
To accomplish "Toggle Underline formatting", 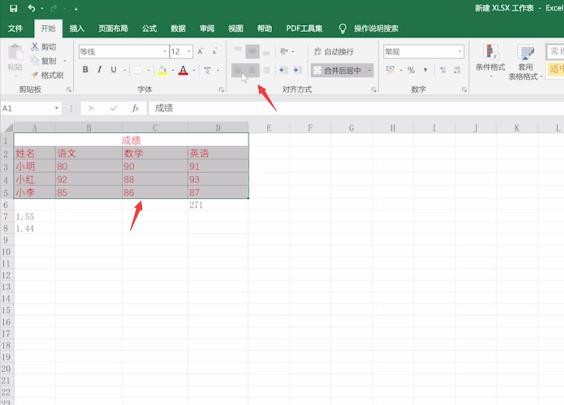I will [x=114, y=70].
